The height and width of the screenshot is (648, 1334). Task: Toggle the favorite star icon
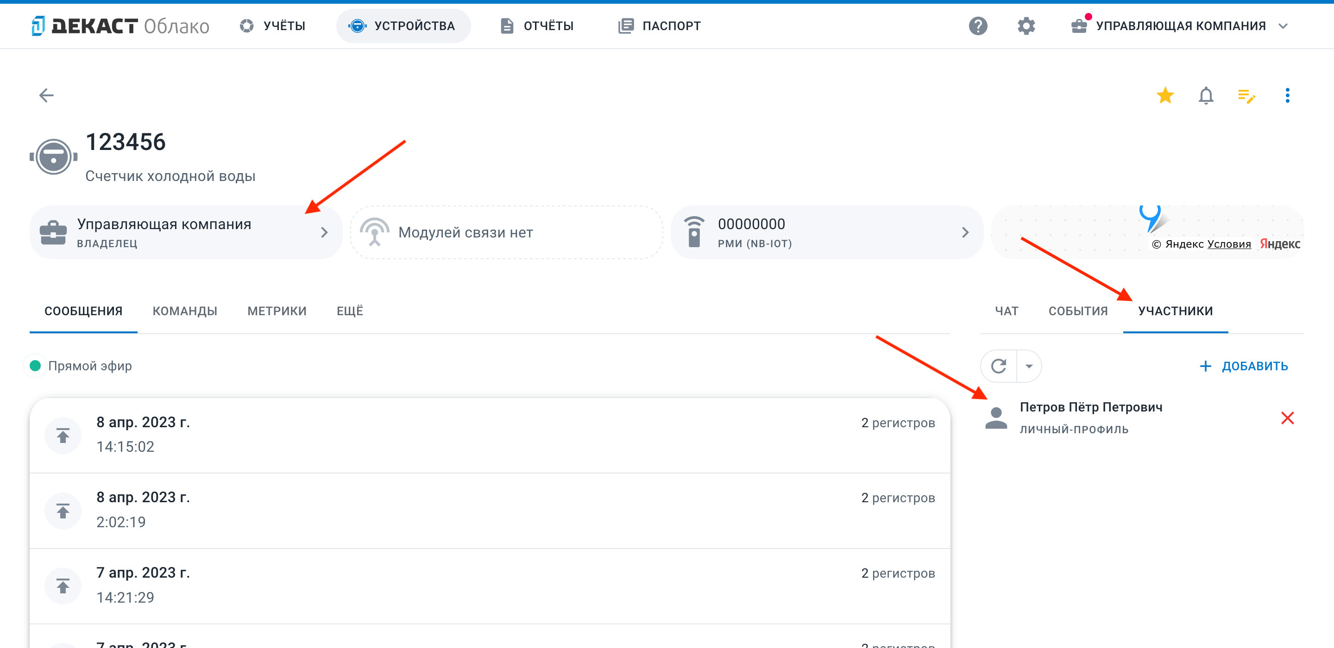(x=1165, y=95)
